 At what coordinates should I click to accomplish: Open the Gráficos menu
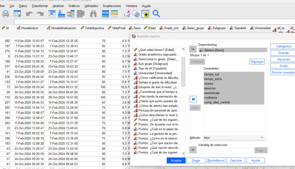coord(74,6)
